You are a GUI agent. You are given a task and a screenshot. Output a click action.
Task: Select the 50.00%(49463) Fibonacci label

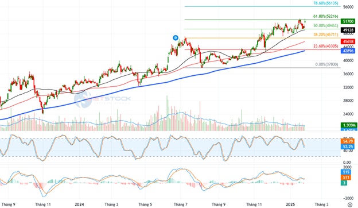325,26
